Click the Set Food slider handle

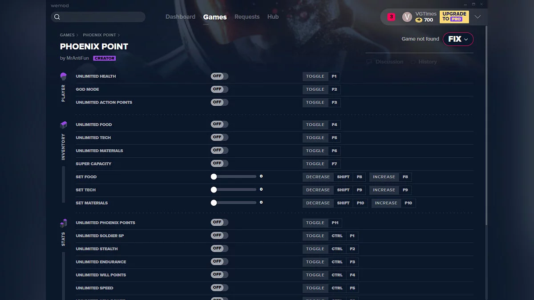tap(214, 177)
